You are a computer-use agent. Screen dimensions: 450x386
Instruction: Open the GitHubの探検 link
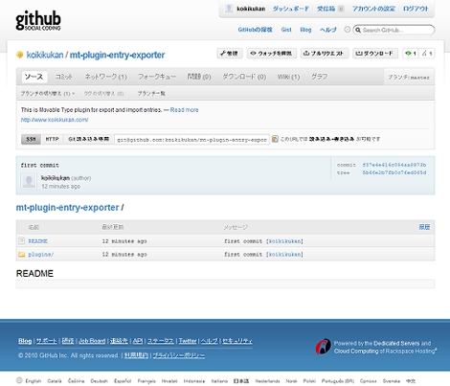(255, 30)
